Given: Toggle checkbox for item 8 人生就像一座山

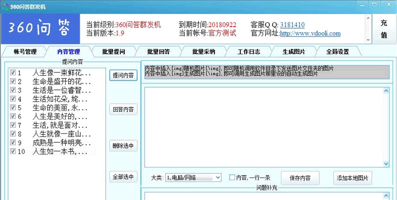Looking at the screenshot, I should click(13, 134).
